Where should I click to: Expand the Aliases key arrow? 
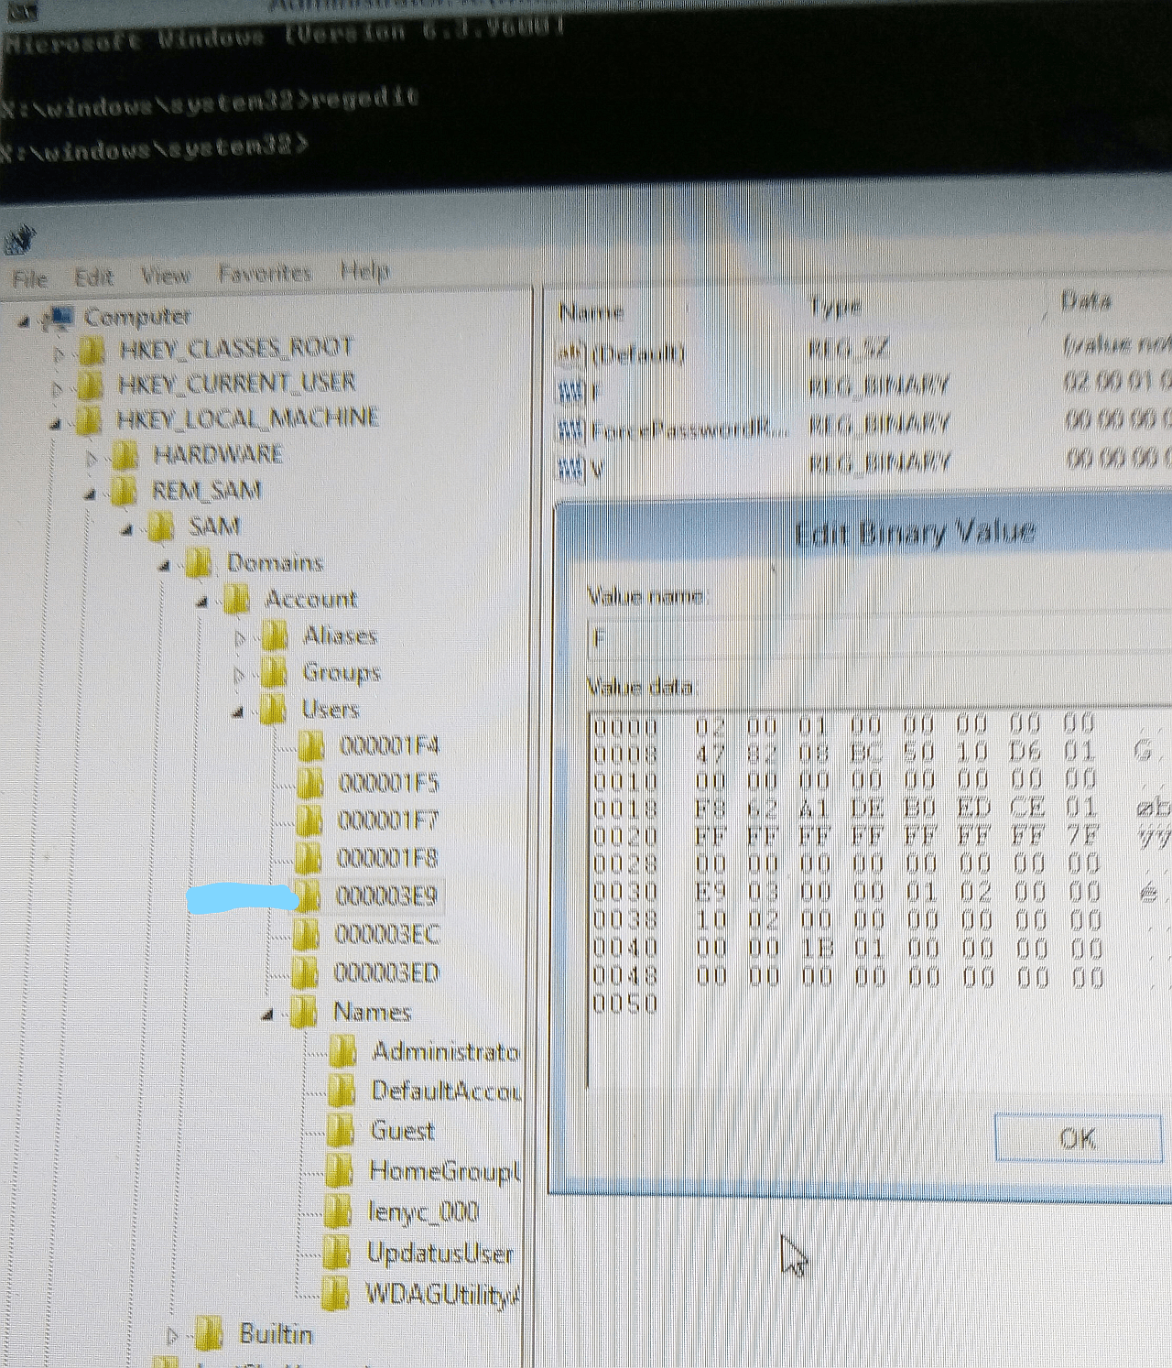[241, 638]
